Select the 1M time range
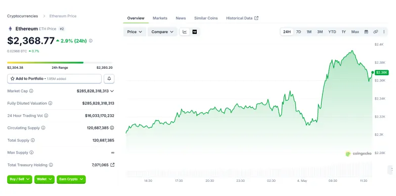The width and height of the screenshot is (396, 196). click(309, 32)
